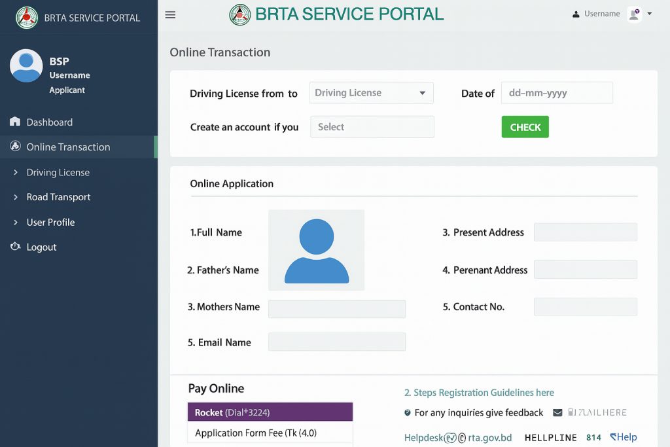Click the Contact No. input field
The width and height of the screenshot is (670, 447).
586,307
